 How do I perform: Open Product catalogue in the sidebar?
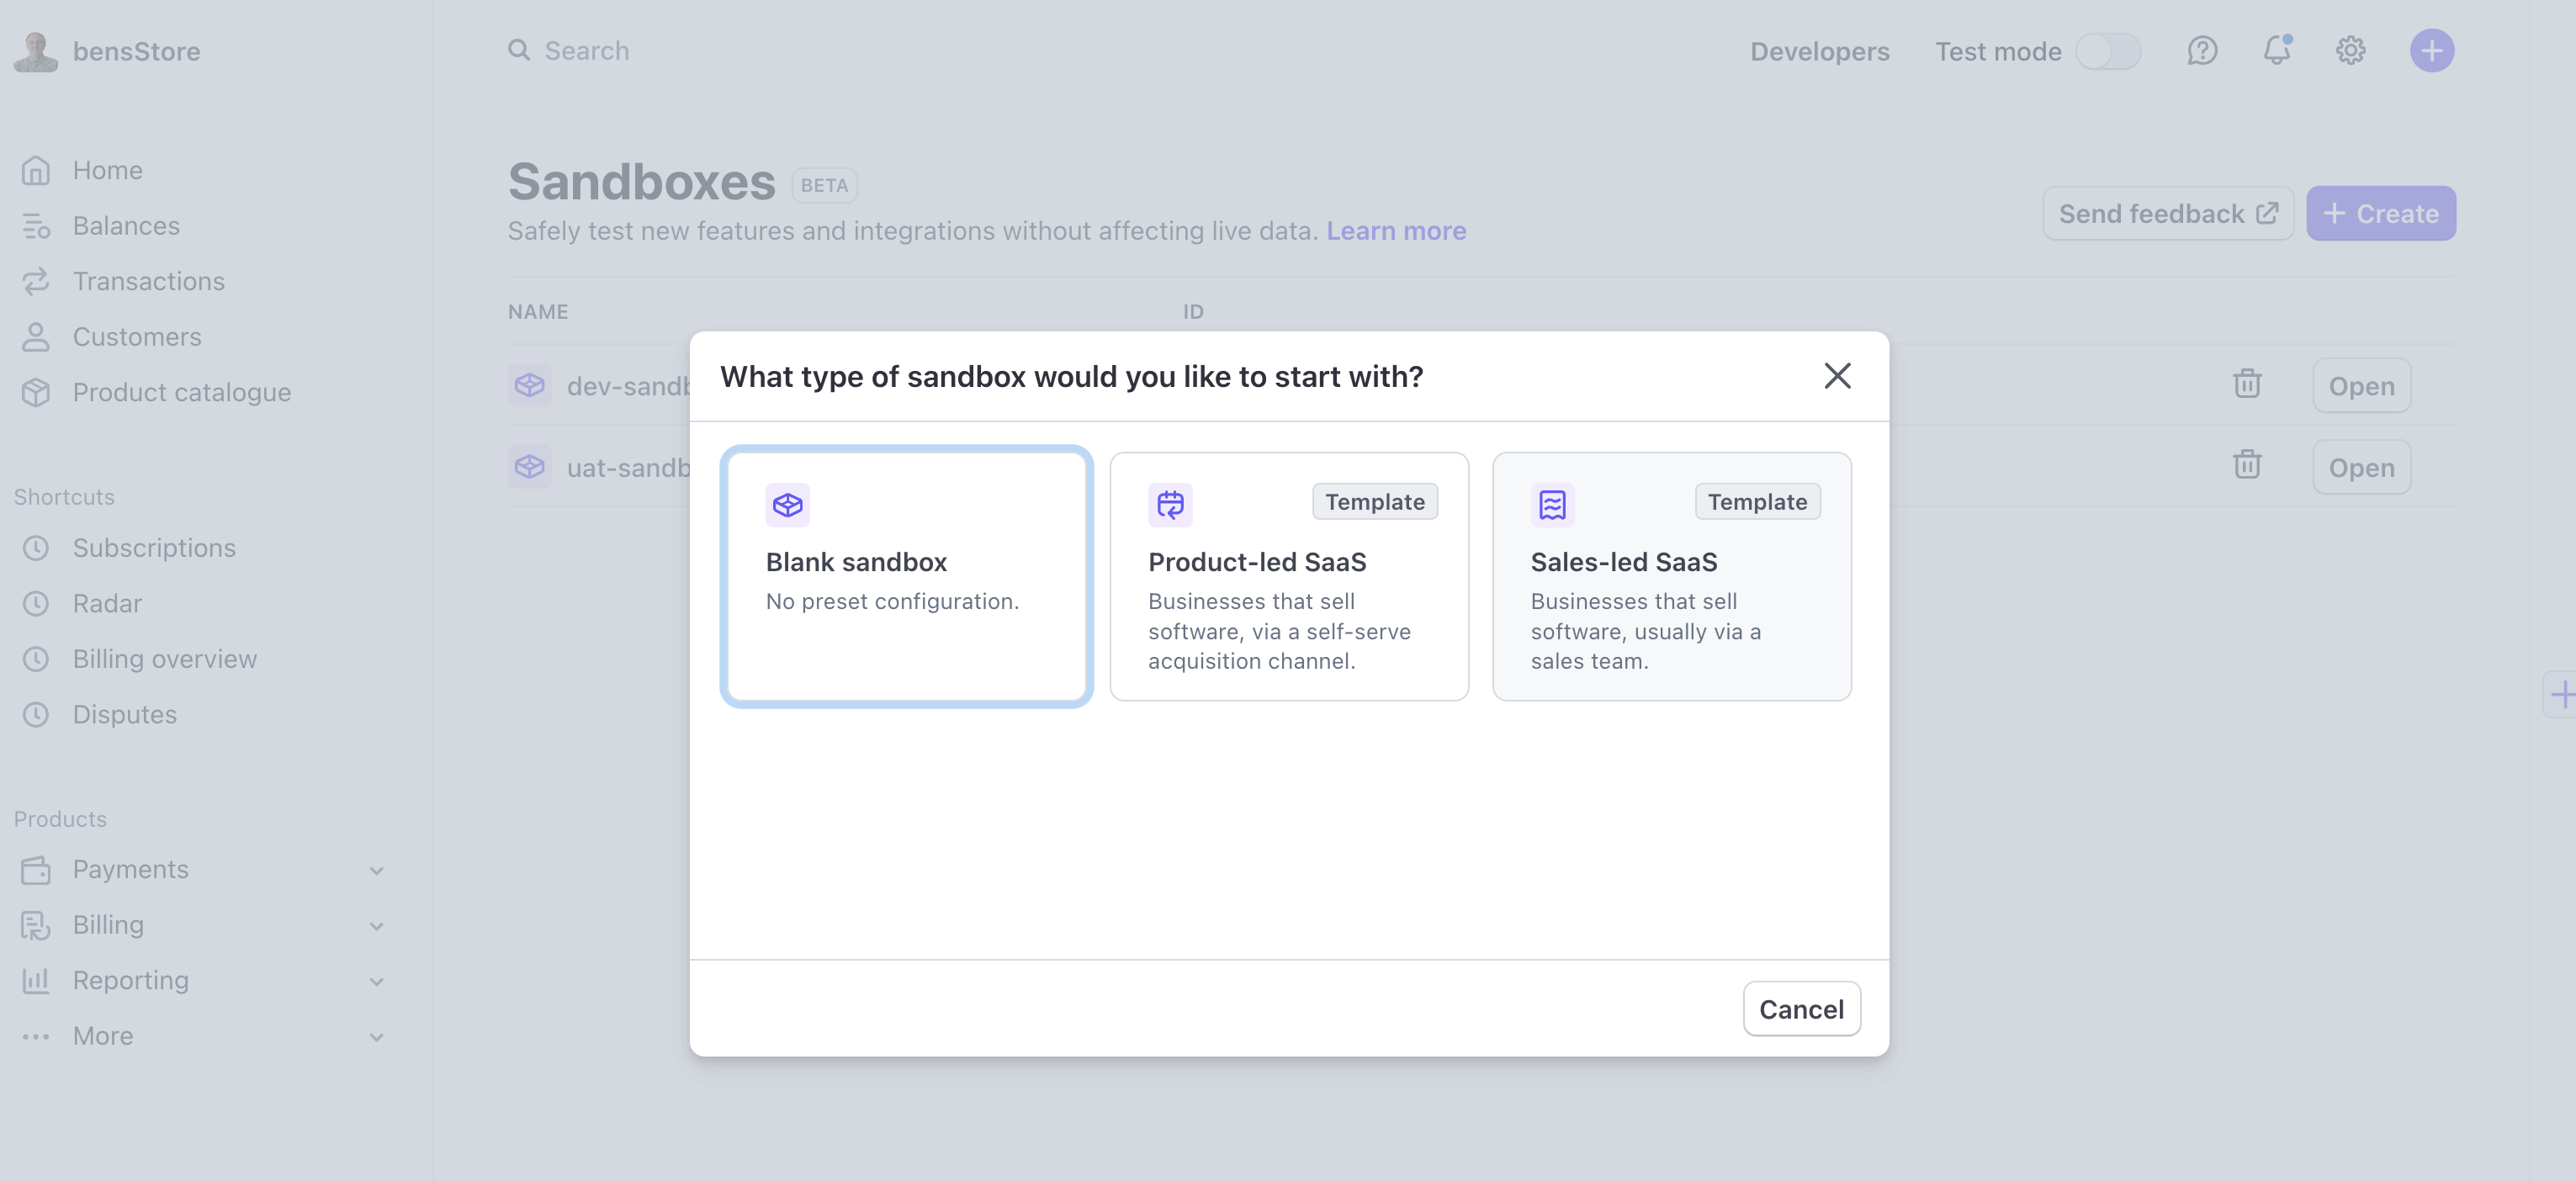pos(181,393)
